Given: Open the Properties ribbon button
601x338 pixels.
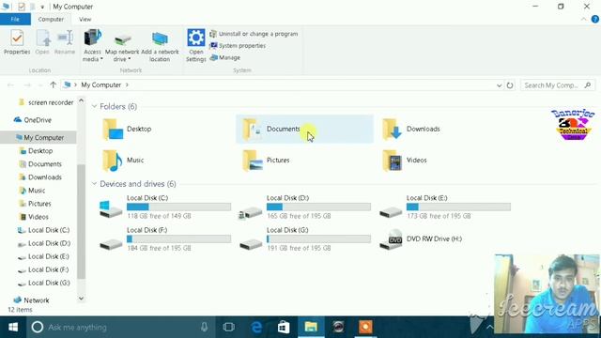Looking at the screenshot, I should (17, 42).
